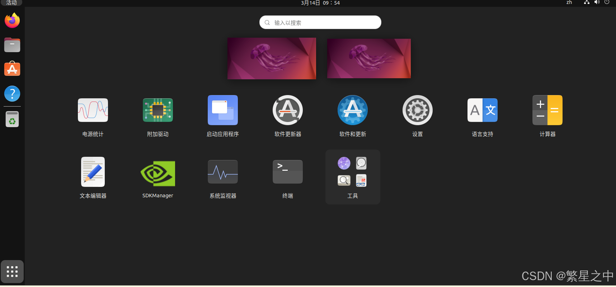Open the 计算器 calculator

[547, 110]
